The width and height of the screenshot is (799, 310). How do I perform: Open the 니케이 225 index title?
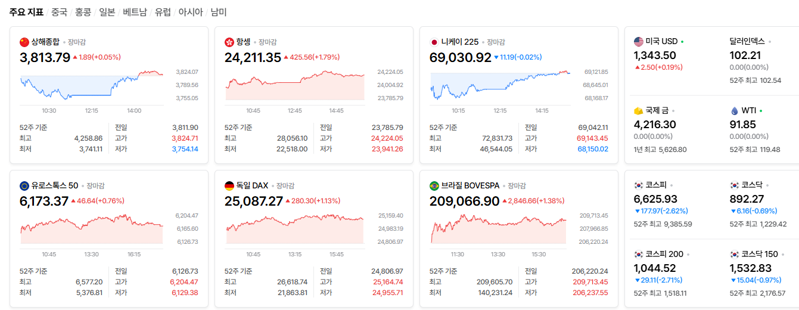coord(460,42)
